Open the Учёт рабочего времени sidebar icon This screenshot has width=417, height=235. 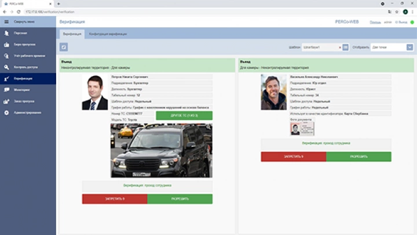tap(6, 56)
